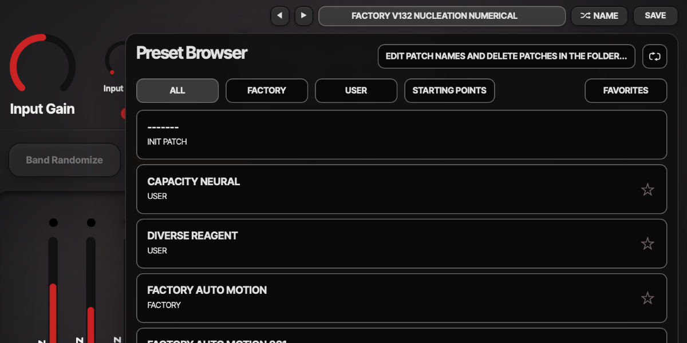Click the Input Gain knob
The width and height of the screenshot is (687, 343).
coord(42,64)
